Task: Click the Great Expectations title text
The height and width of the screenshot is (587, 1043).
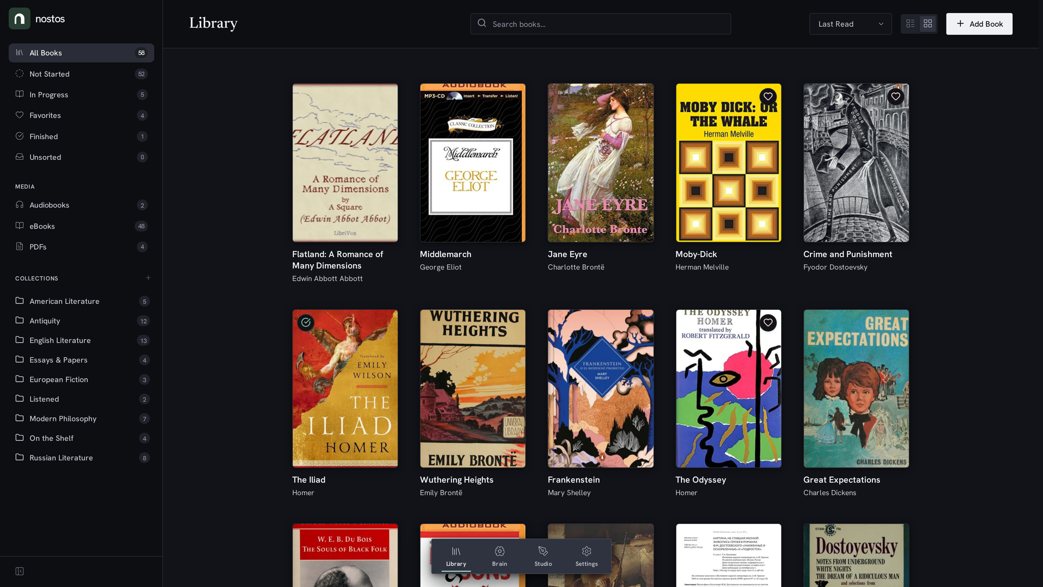Action: click(x=841, y=480)
